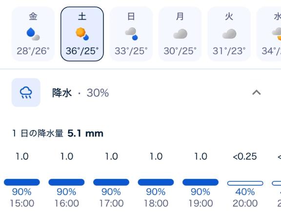Click the 1日の降水量 5.1 mm text
Screen dimensions: 281x221
[58, 133]
